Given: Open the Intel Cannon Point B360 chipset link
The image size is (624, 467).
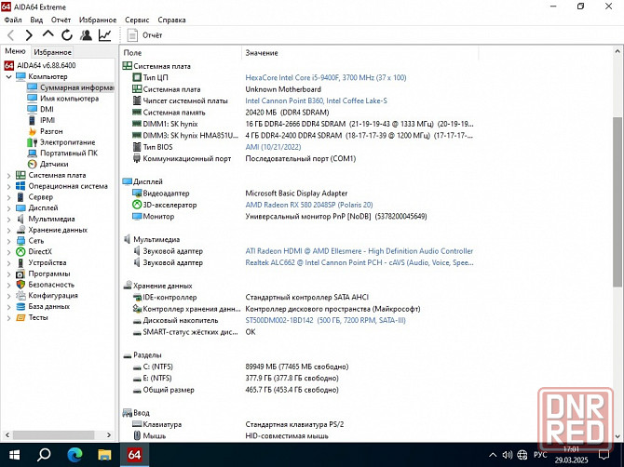Looking at the screenshot, I should point(316,100).
